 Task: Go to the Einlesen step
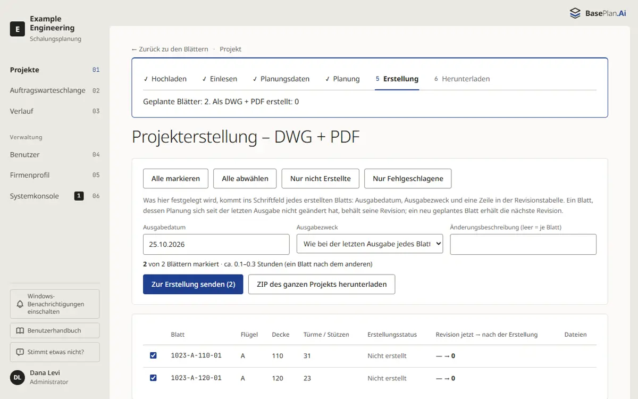220,79
